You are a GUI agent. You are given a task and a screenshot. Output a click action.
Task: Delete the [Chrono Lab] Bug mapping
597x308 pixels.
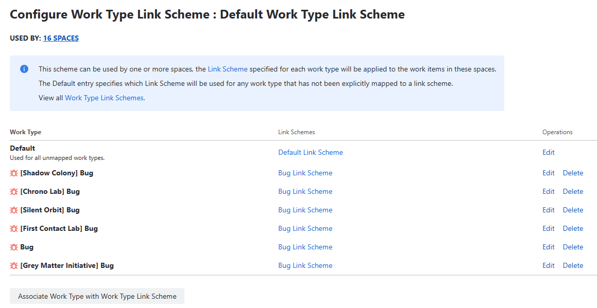point(573,191)
